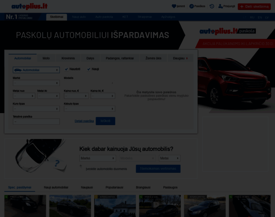Select the Padangos, ratlankiai tab
Screen dimensions: 275x217
click(120, 58)
